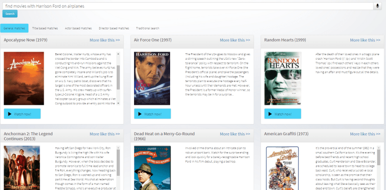This screenshot has width=386, height=190.
Task: Click Watch now under Random Hearts
Action: [x=282, y=114]
